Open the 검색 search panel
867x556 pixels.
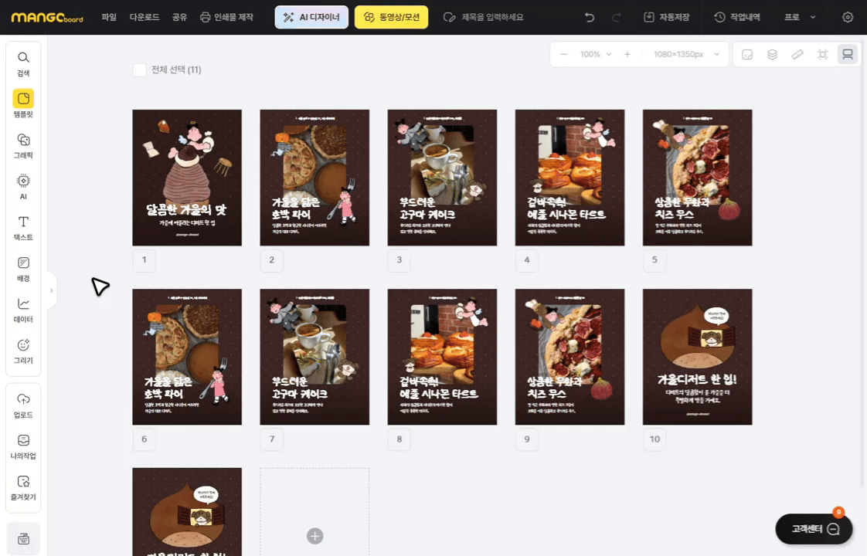pos(23,63)
